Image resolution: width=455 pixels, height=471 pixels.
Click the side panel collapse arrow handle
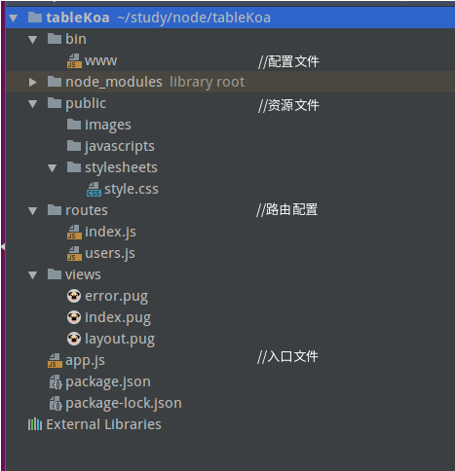[3, 247]
